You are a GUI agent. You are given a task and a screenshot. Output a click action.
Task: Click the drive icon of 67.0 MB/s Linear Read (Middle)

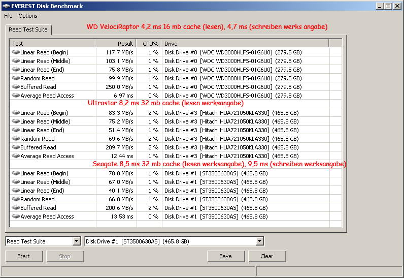pos(16,182)
